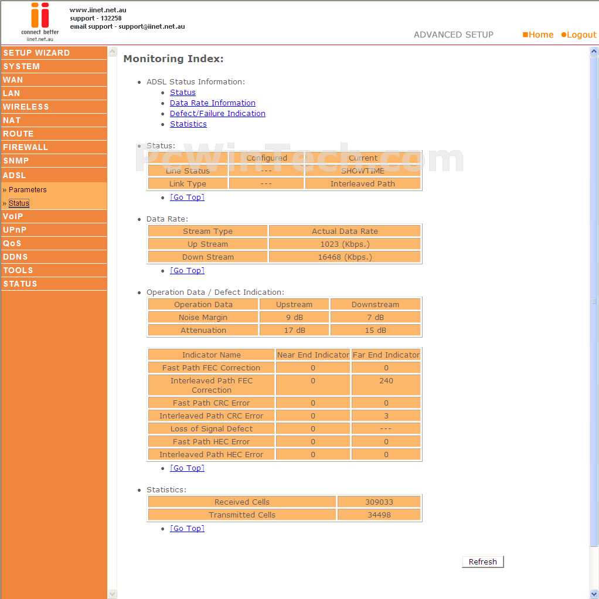
Task: Collapse the ADSL menu section
Action: pyautogui.click(x=54, y=175)
